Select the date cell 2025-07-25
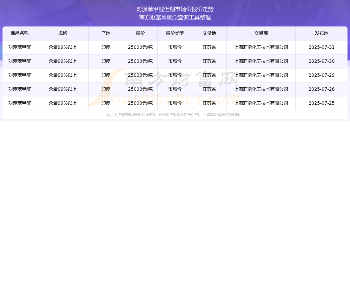The image size is (350, 301). [322, 103]
